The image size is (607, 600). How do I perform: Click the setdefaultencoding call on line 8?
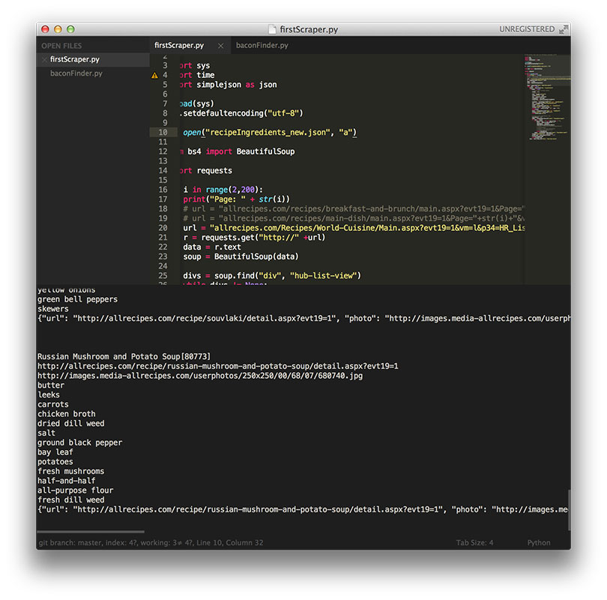[x=241, y=113]
